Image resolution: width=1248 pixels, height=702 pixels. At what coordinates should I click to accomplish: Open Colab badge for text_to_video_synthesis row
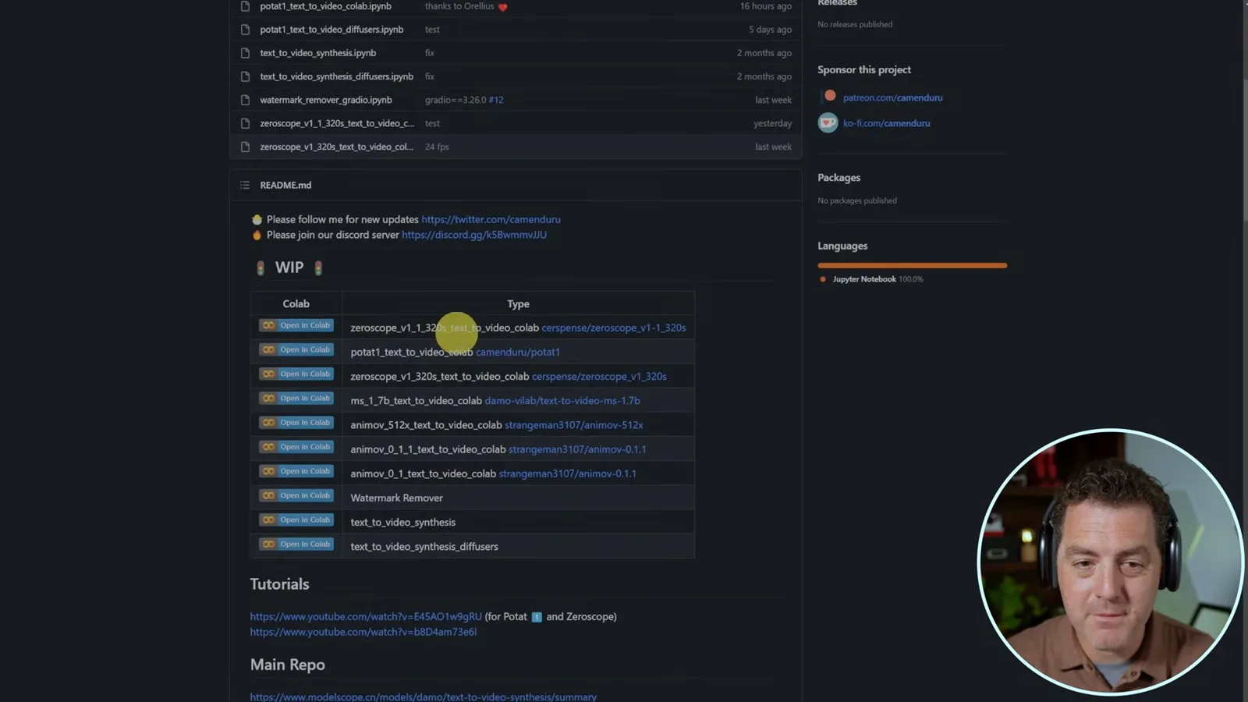pyautogui.click(x=296, y=519)
